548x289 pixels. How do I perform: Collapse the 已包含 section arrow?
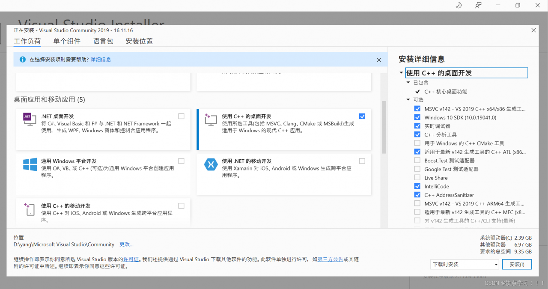[x=408, y=82]
